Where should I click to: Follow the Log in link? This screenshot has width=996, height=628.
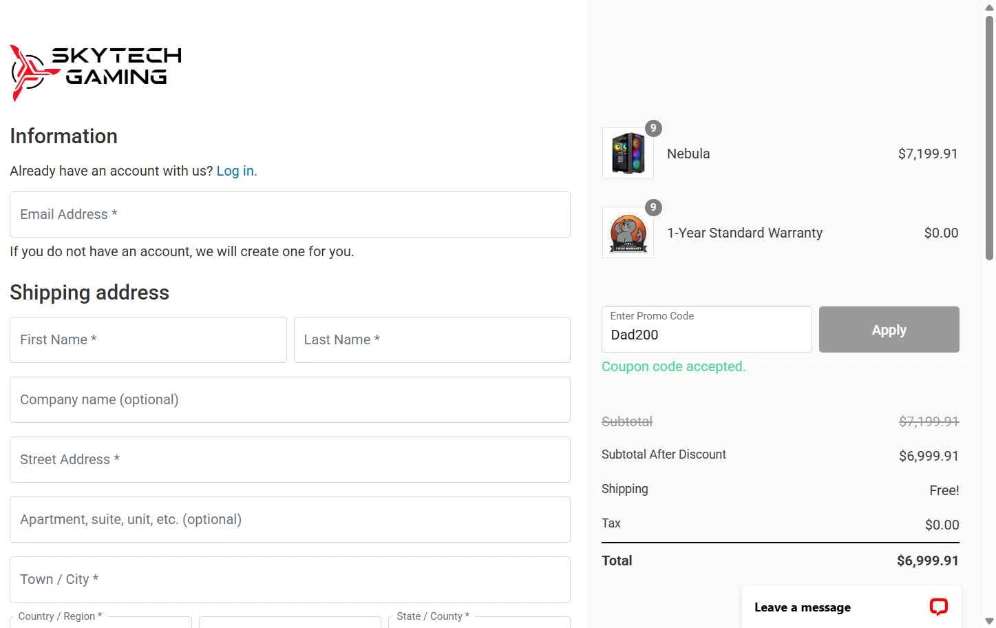[236, 171]
